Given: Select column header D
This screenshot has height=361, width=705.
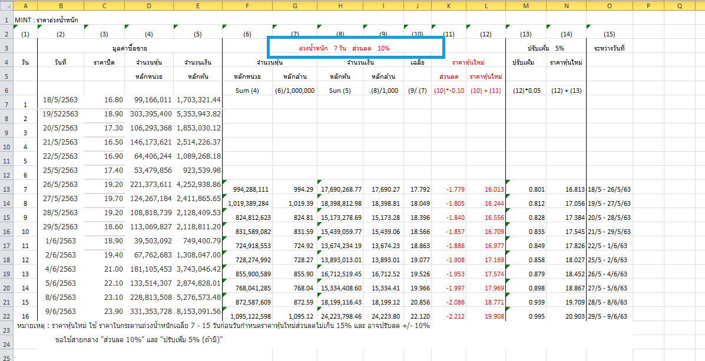Looking at the screenshot, I should [x=149, y=6].
